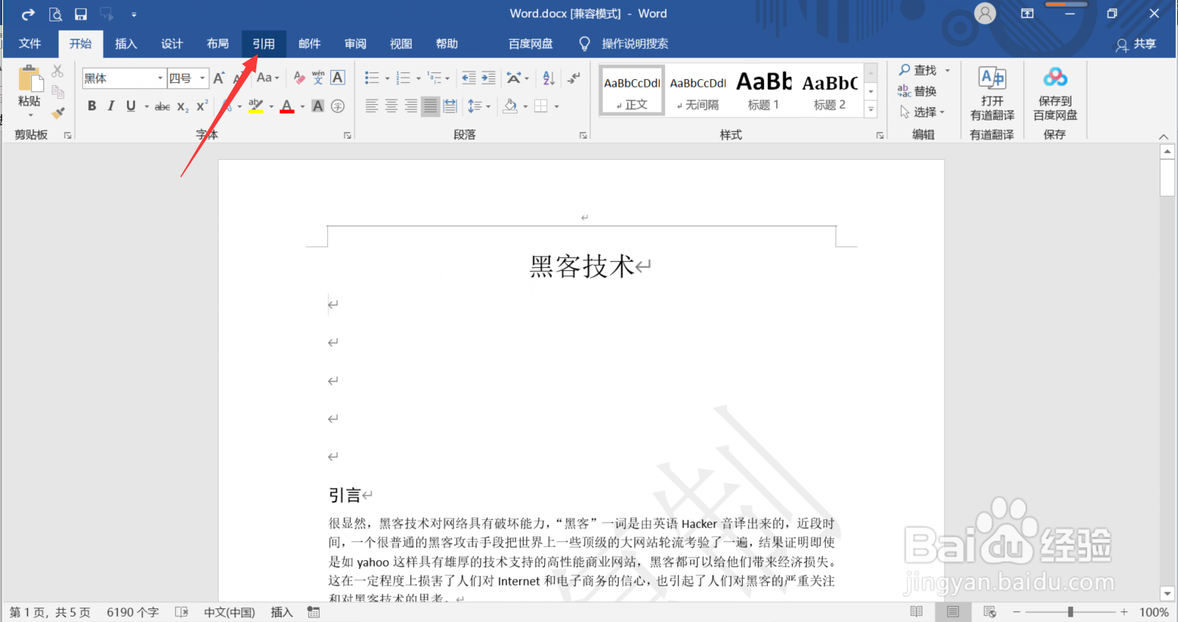Expand Font dialog launcher
Screen dimensions: 1178x622
(x=347, y=136)
